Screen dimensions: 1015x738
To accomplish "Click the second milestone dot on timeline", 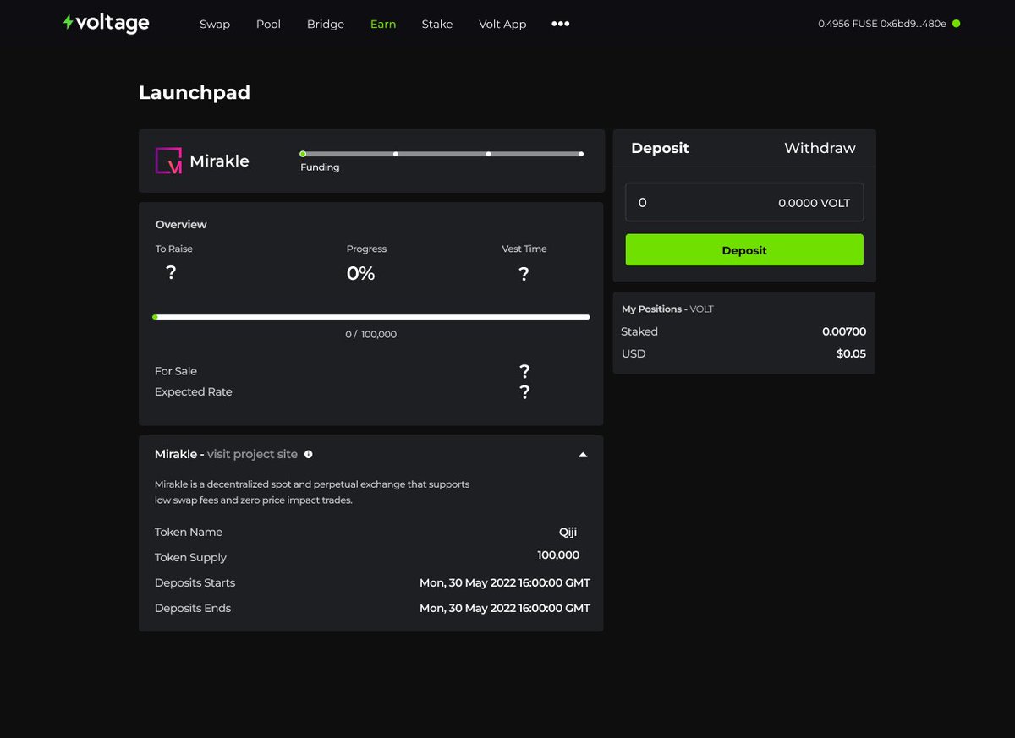I will pos(396,154).
